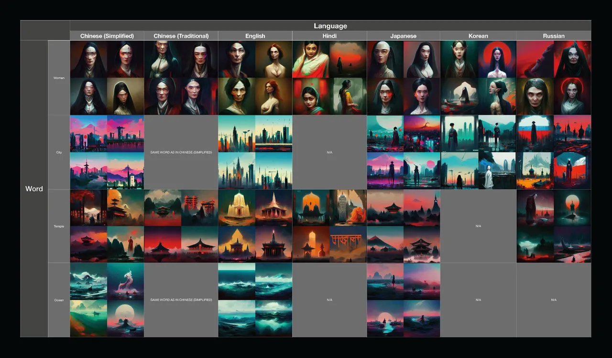612x358 pixels.
Task: Open English Temple image of glowing golden shrine
Action: tap(237, 208)
